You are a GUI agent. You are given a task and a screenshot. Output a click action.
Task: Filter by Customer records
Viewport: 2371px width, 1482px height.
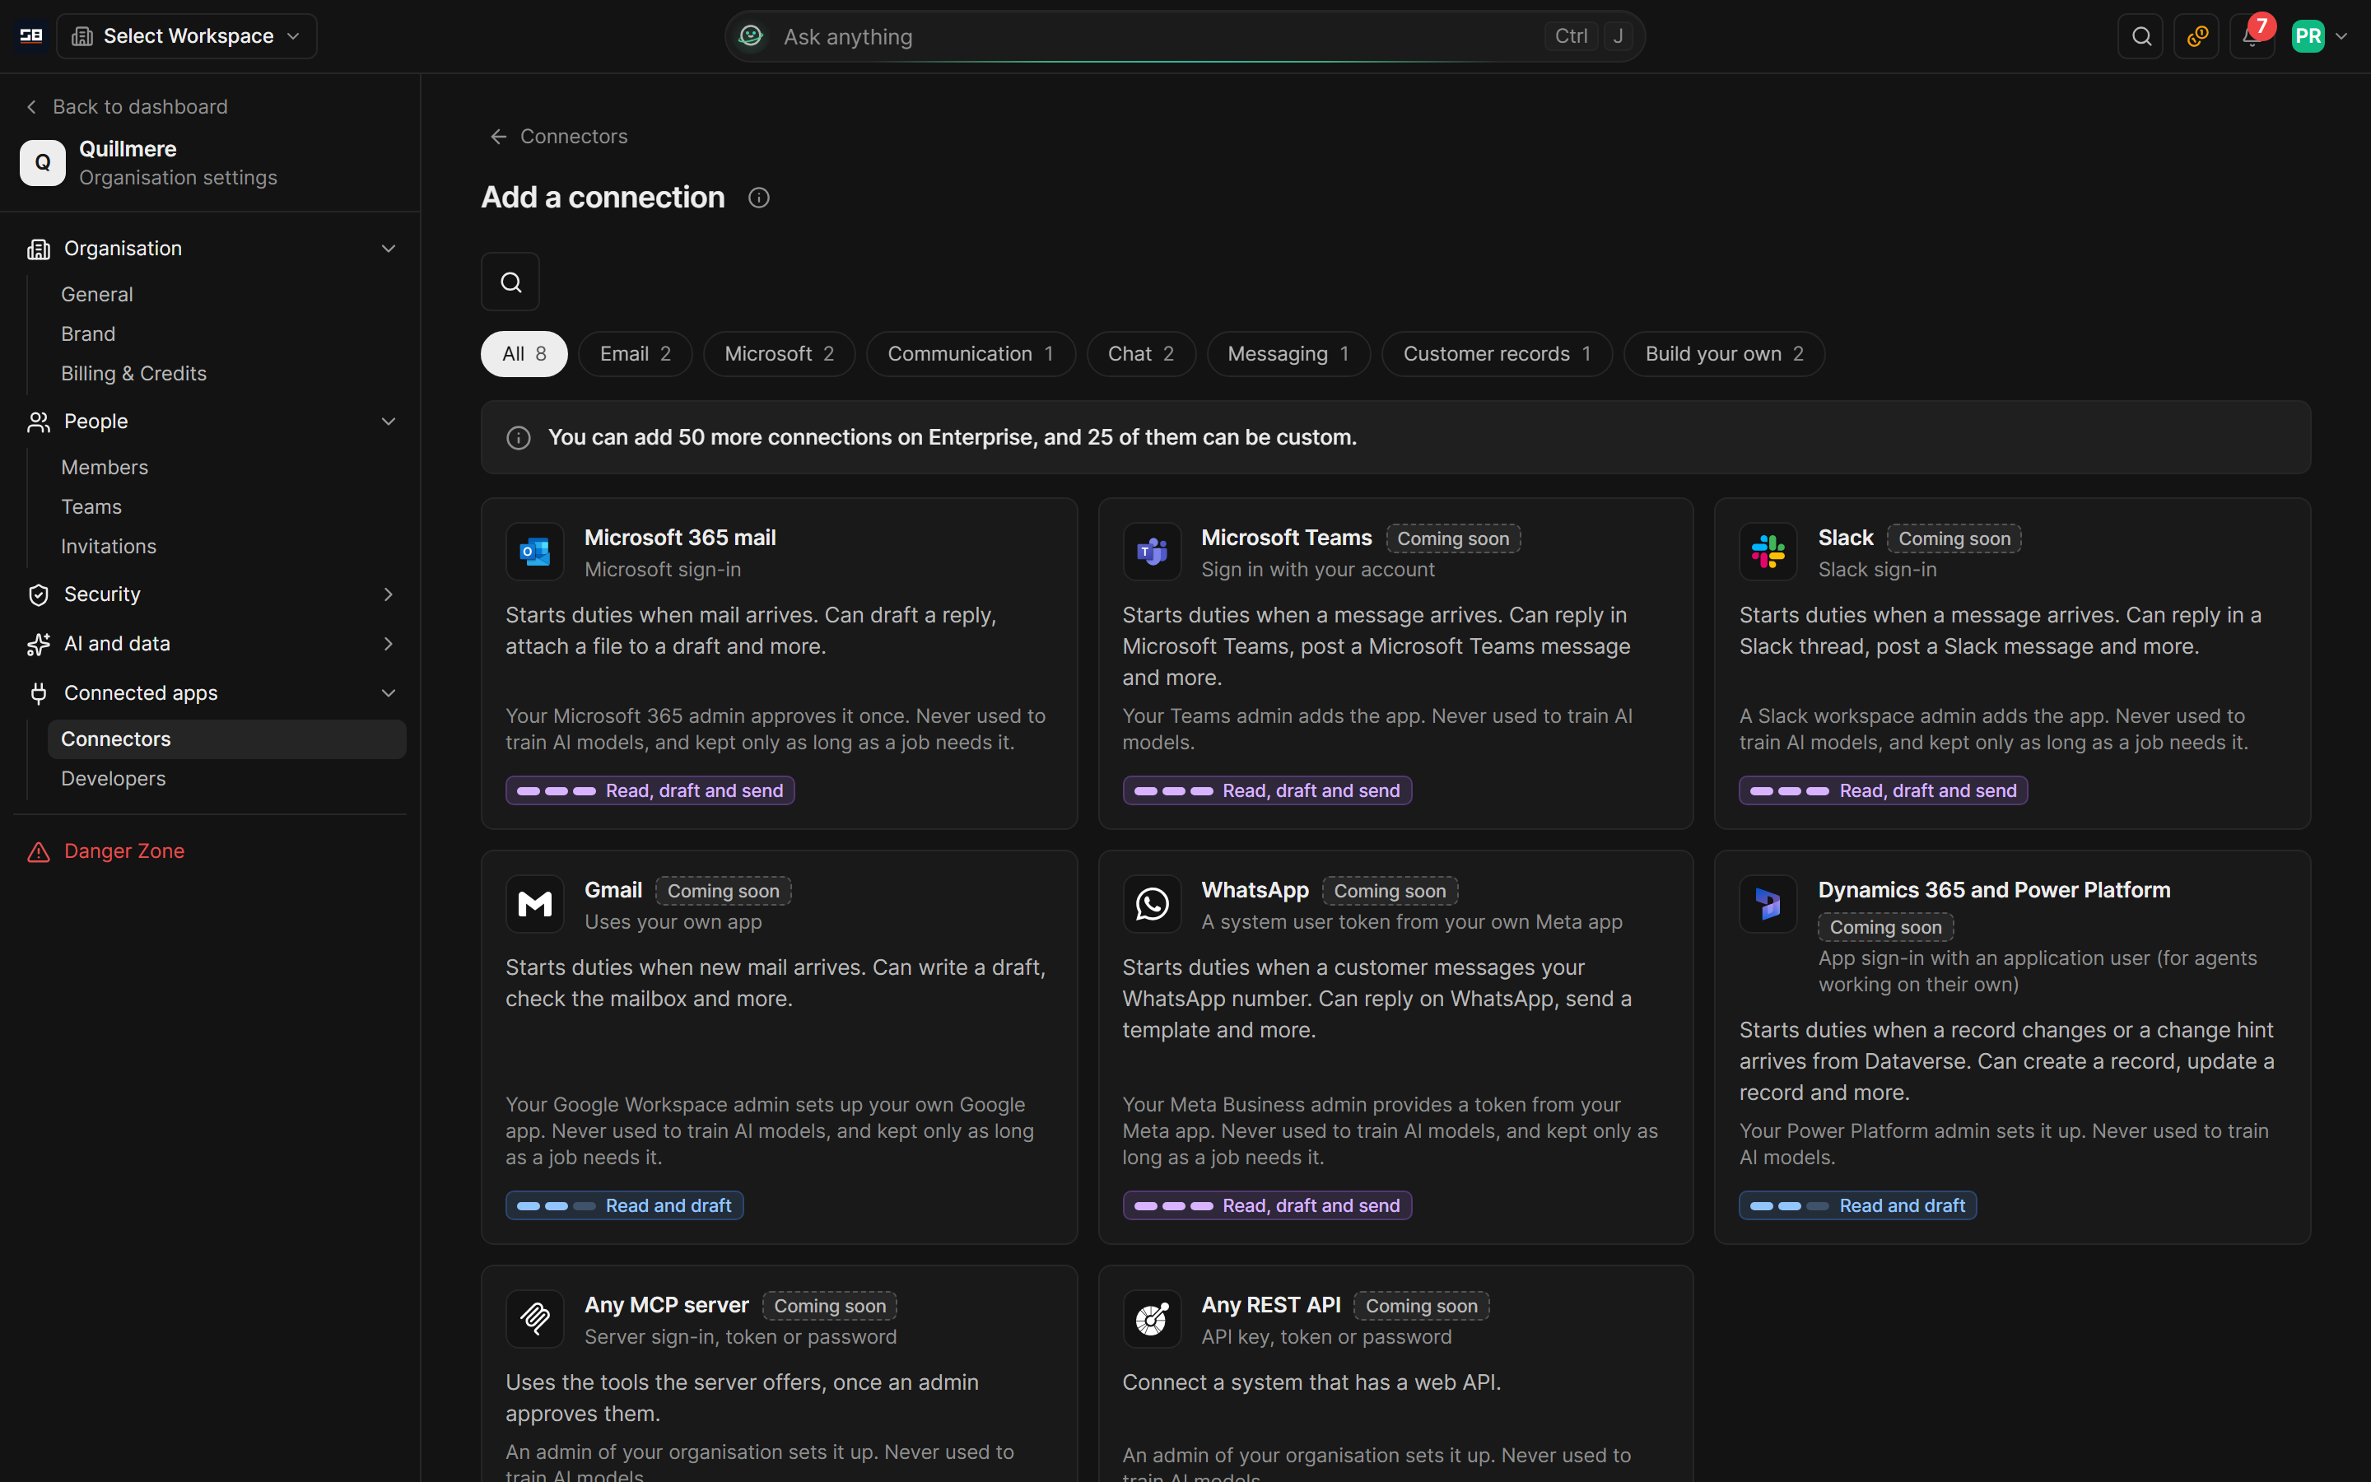coord(1496,354)
